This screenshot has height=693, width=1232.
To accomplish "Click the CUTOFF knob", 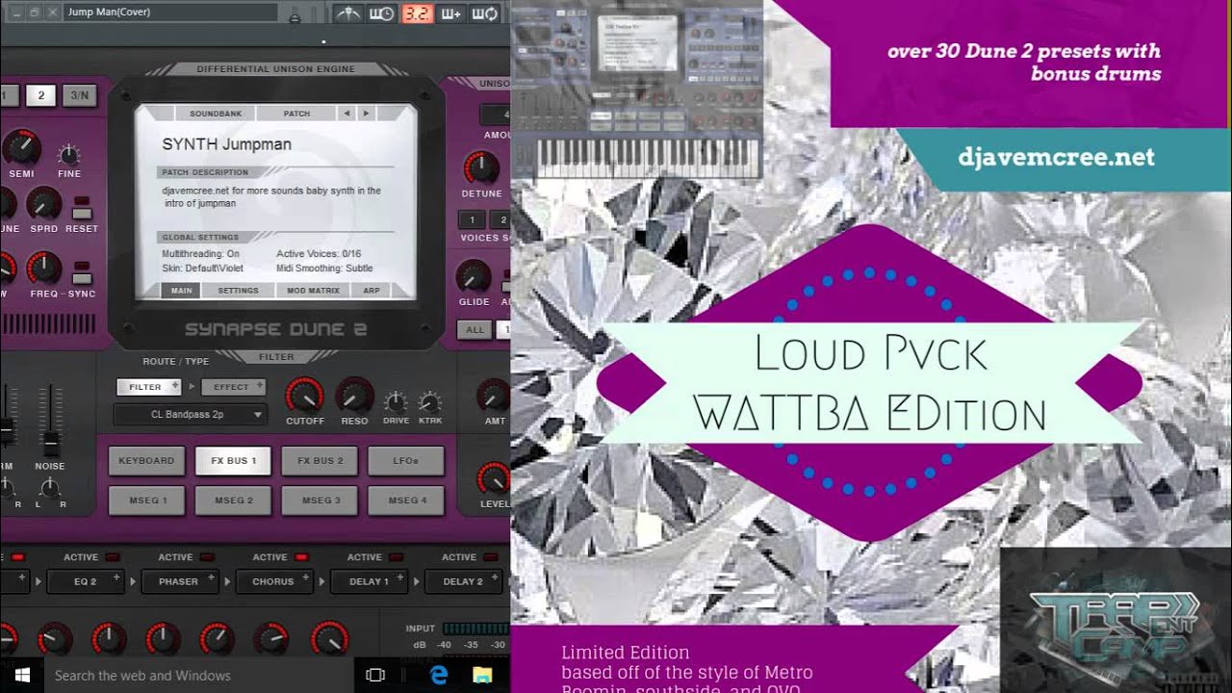I will (x=305, y=396).
